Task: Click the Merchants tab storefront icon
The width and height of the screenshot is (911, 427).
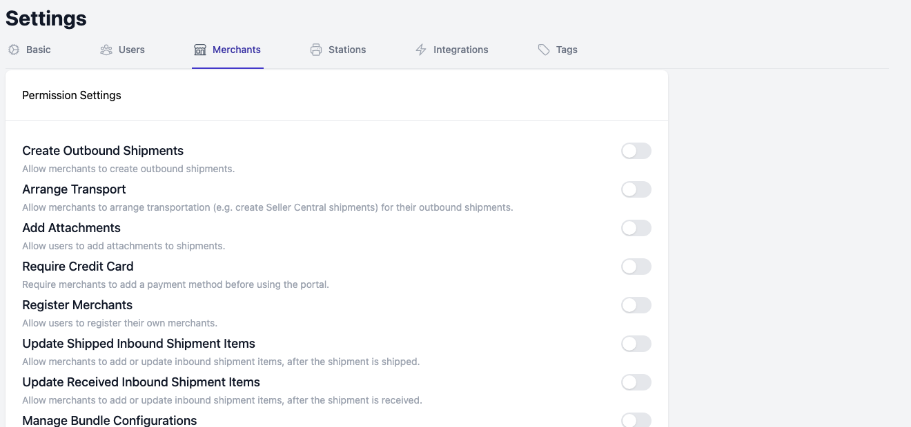Action: click(x=200, y=50)
